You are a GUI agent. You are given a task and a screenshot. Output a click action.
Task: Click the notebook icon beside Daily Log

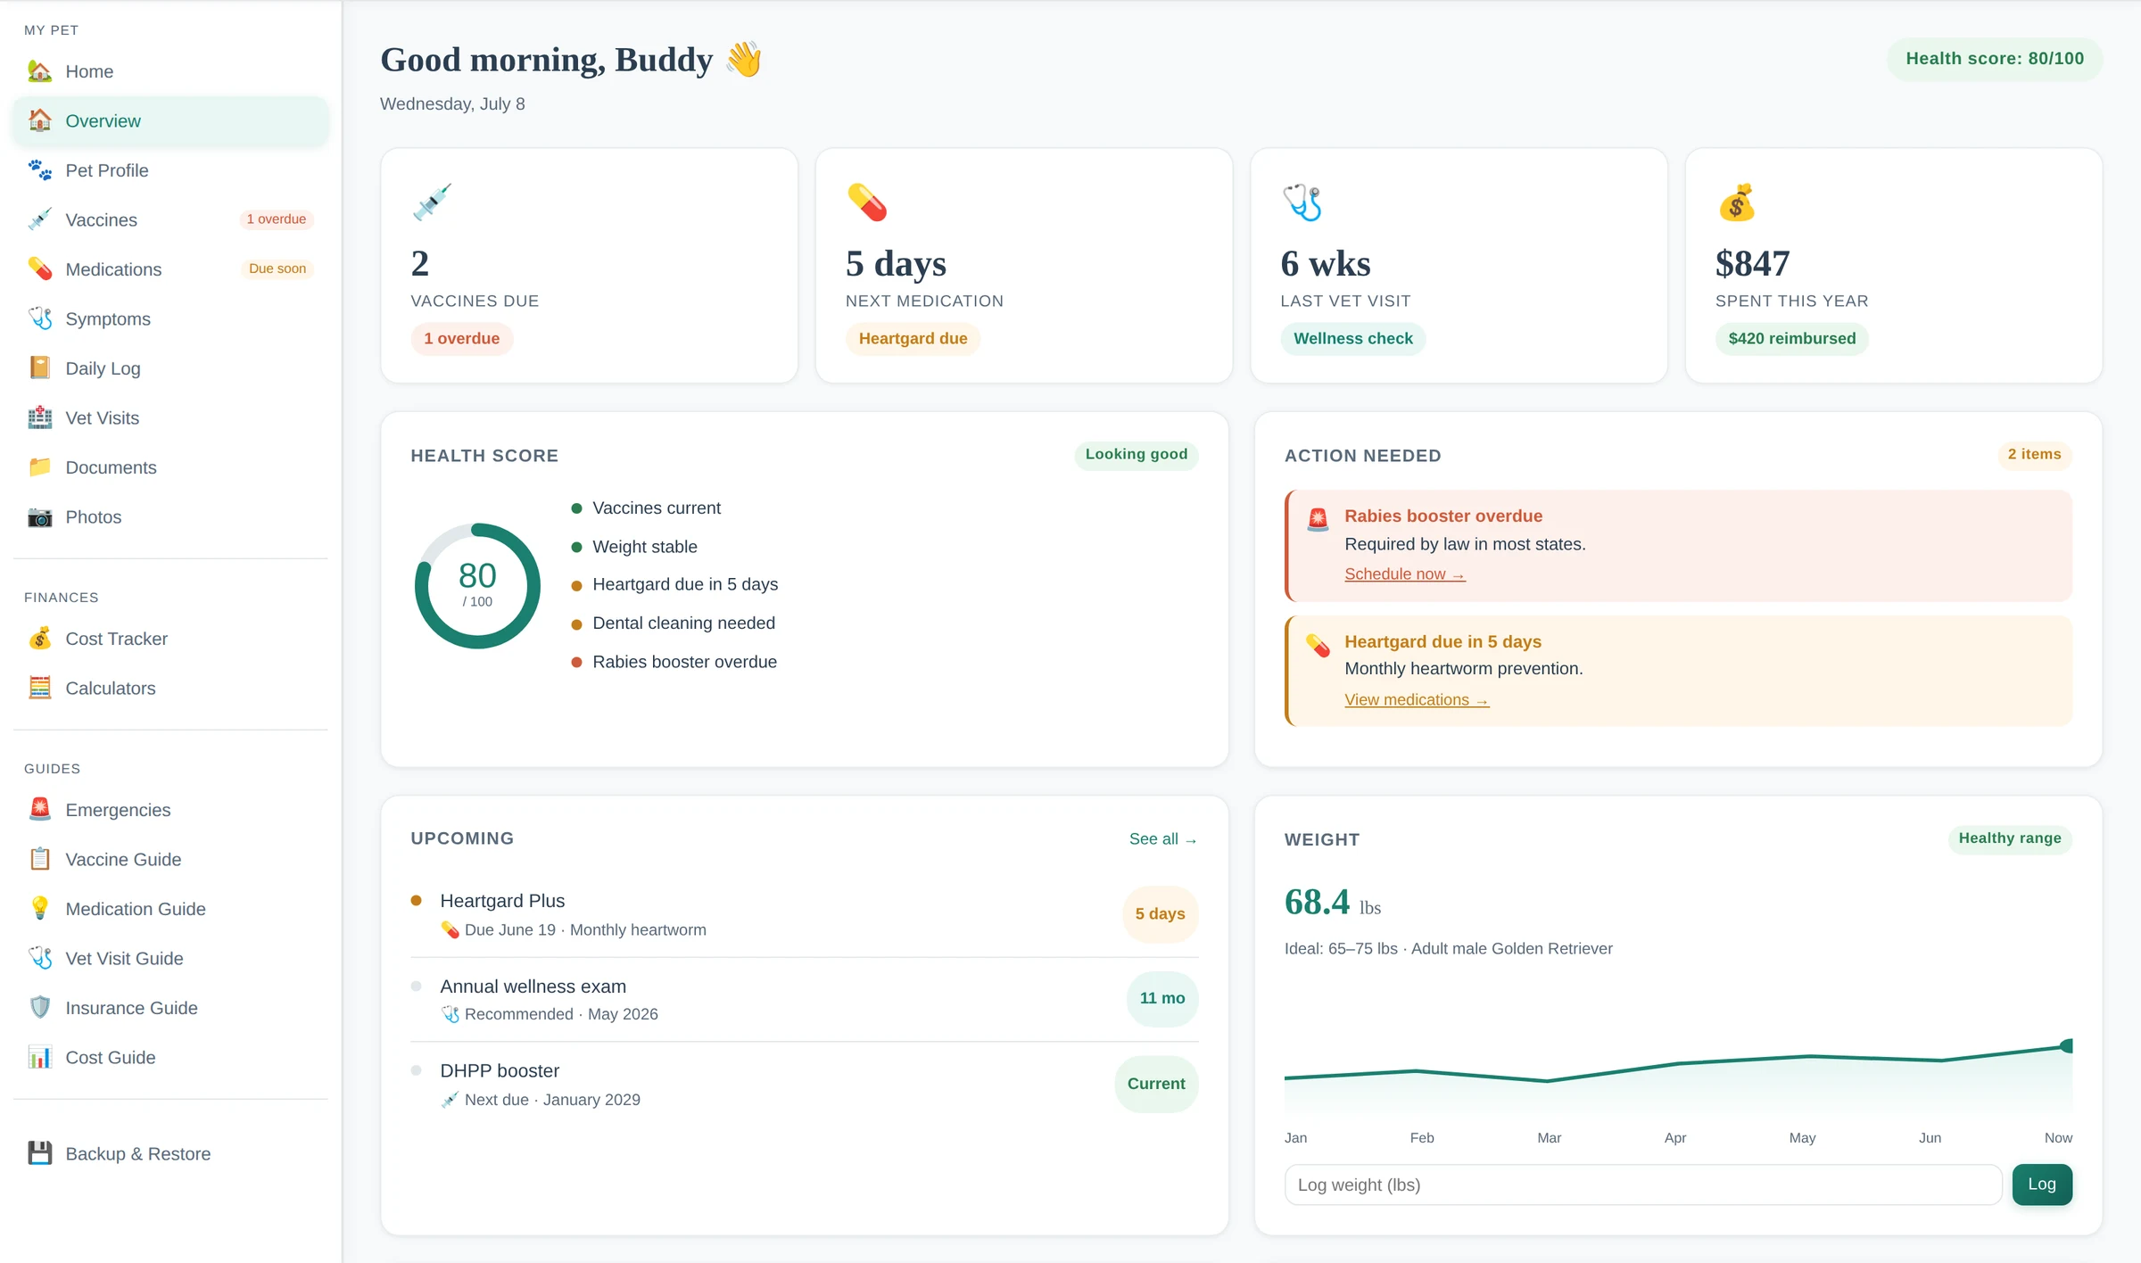(x=39, y=368)
